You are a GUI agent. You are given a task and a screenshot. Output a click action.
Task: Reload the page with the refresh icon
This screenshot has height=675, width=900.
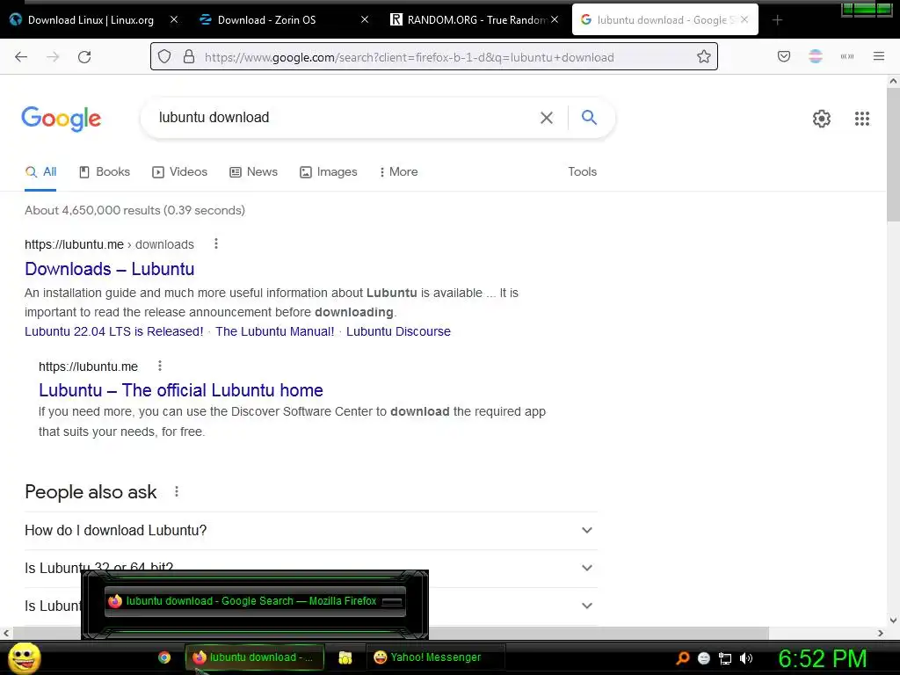pyautogui.click(x=84, y=57)
